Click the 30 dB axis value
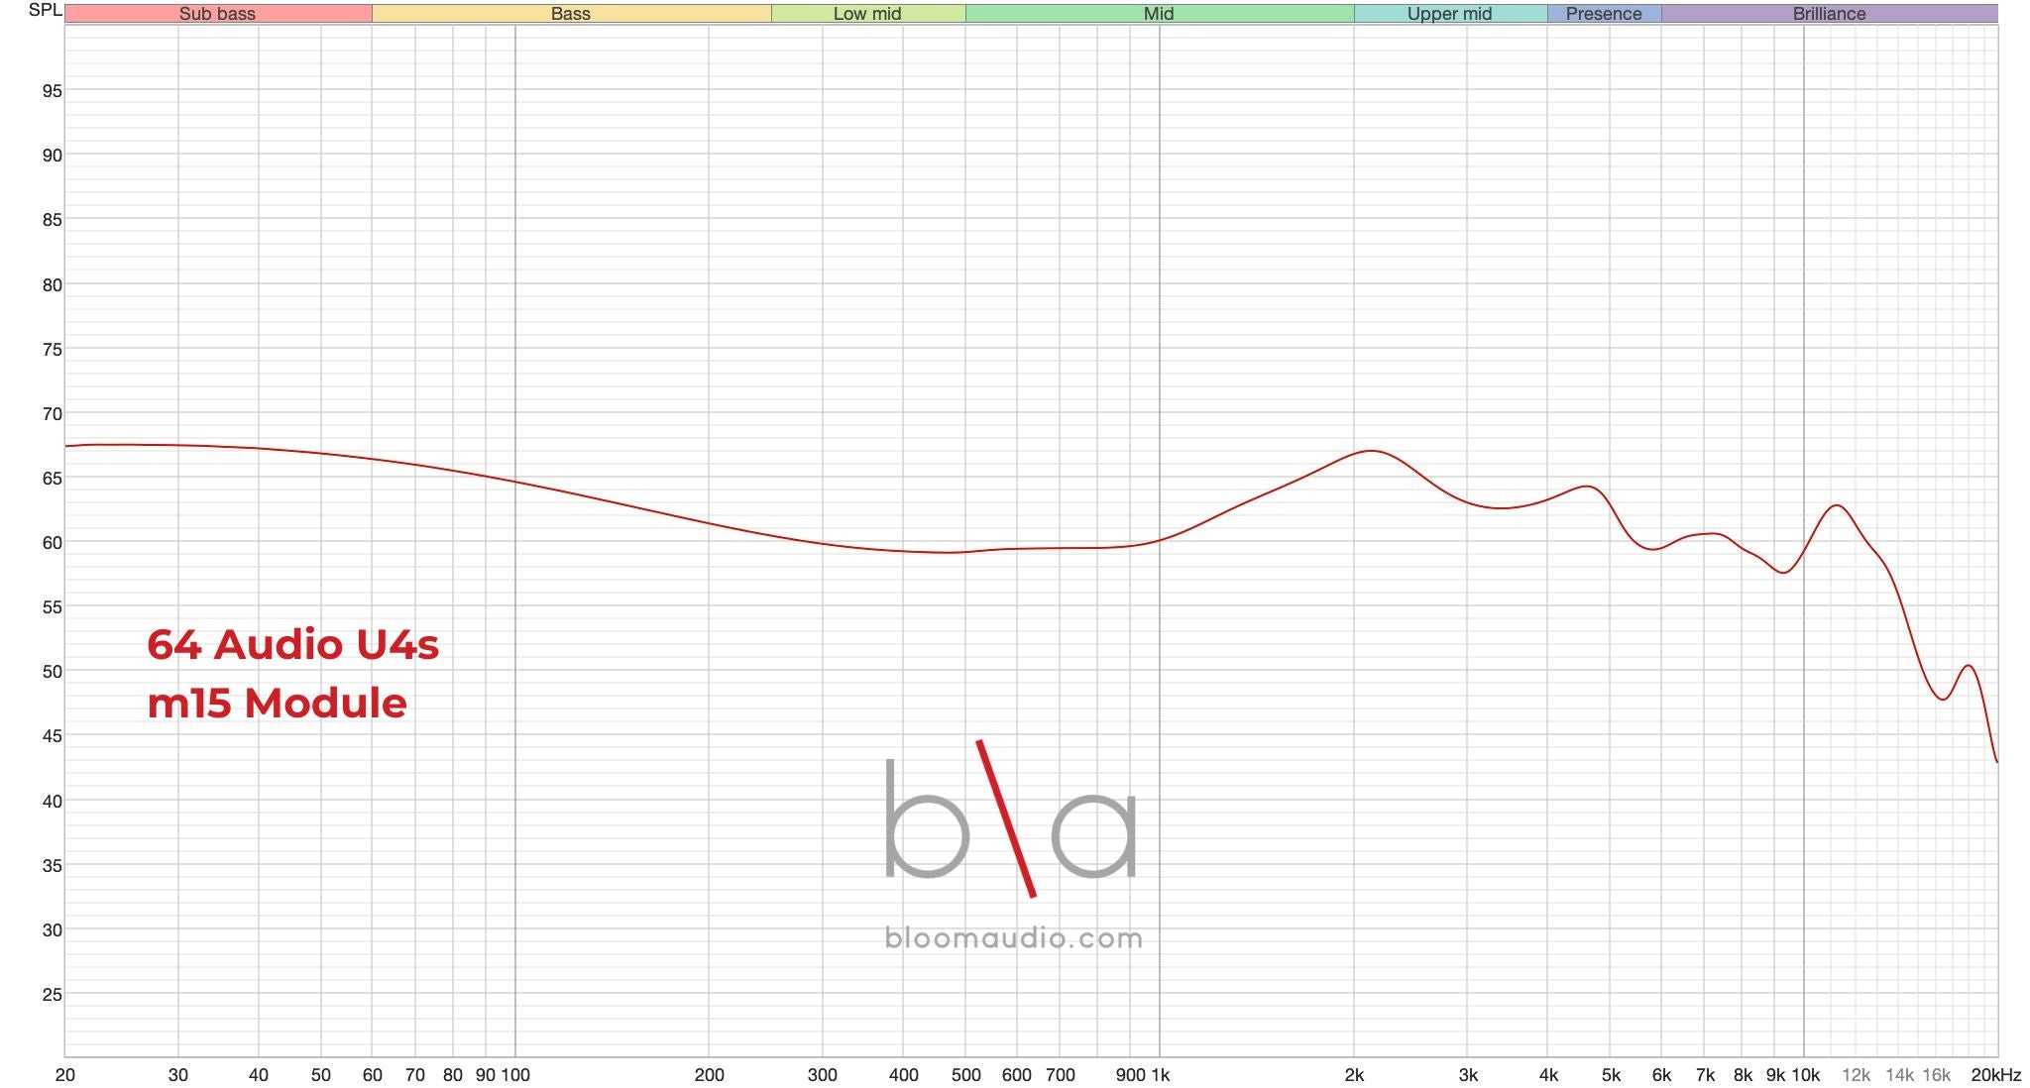2030x1088 pixels. (x=52, y=930)
